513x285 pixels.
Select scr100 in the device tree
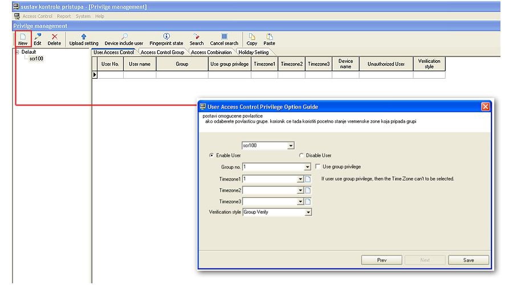36,59
